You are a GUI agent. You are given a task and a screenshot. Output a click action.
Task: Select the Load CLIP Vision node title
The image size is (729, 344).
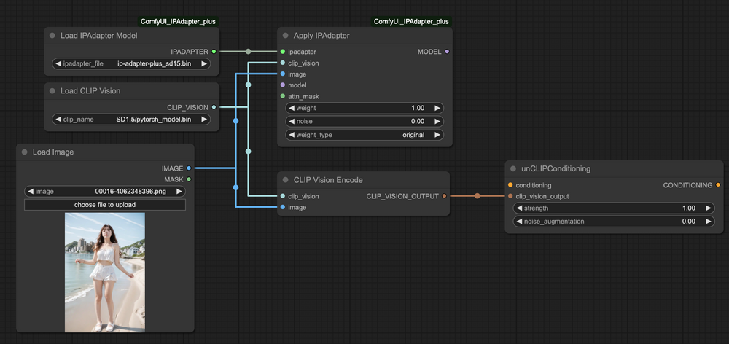click(90, 91)
